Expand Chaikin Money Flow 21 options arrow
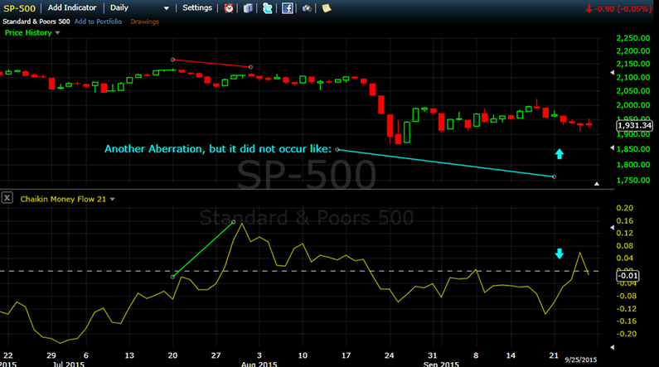The height and width of the screenshot is (367, 659). [x=112, y=200]
